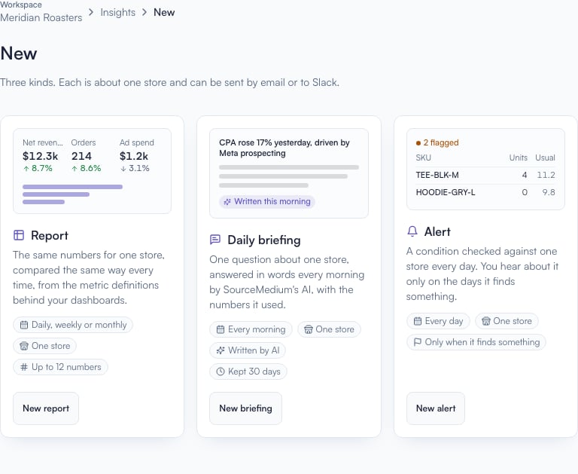Go to Insights breadcrumb
578x474 pixels.
(118, 12)
